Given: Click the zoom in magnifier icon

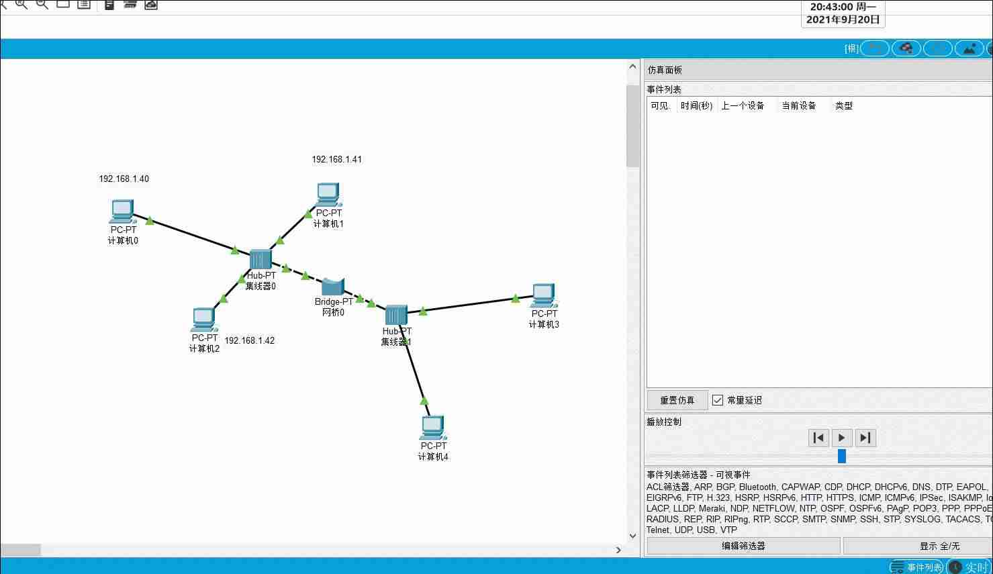Looking at the screenshot, I should coord(21,4).
